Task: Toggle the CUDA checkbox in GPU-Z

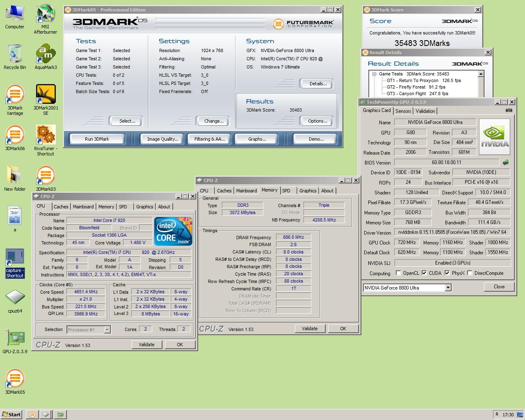Action: [x=424, y=273]
